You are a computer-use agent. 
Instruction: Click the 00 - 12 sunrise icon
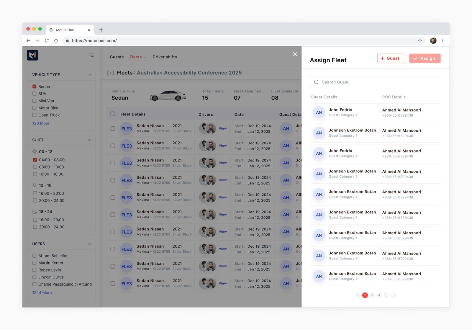point(35,152)
